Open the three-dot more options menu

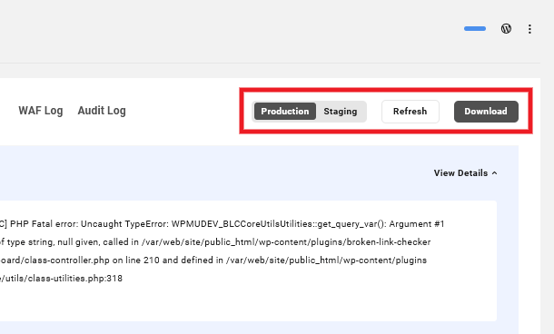click(x=529, y=29)
